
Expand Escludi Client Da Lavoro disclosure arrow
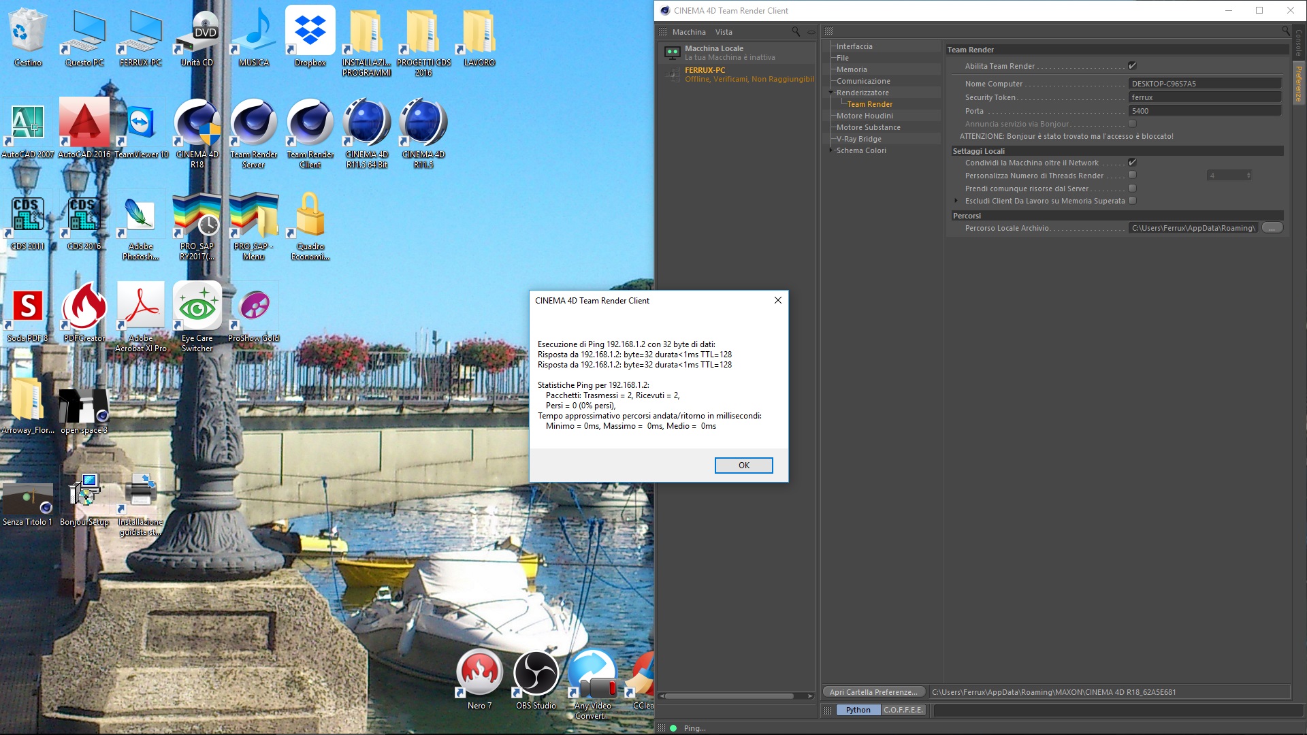click(x=956, y=201)
